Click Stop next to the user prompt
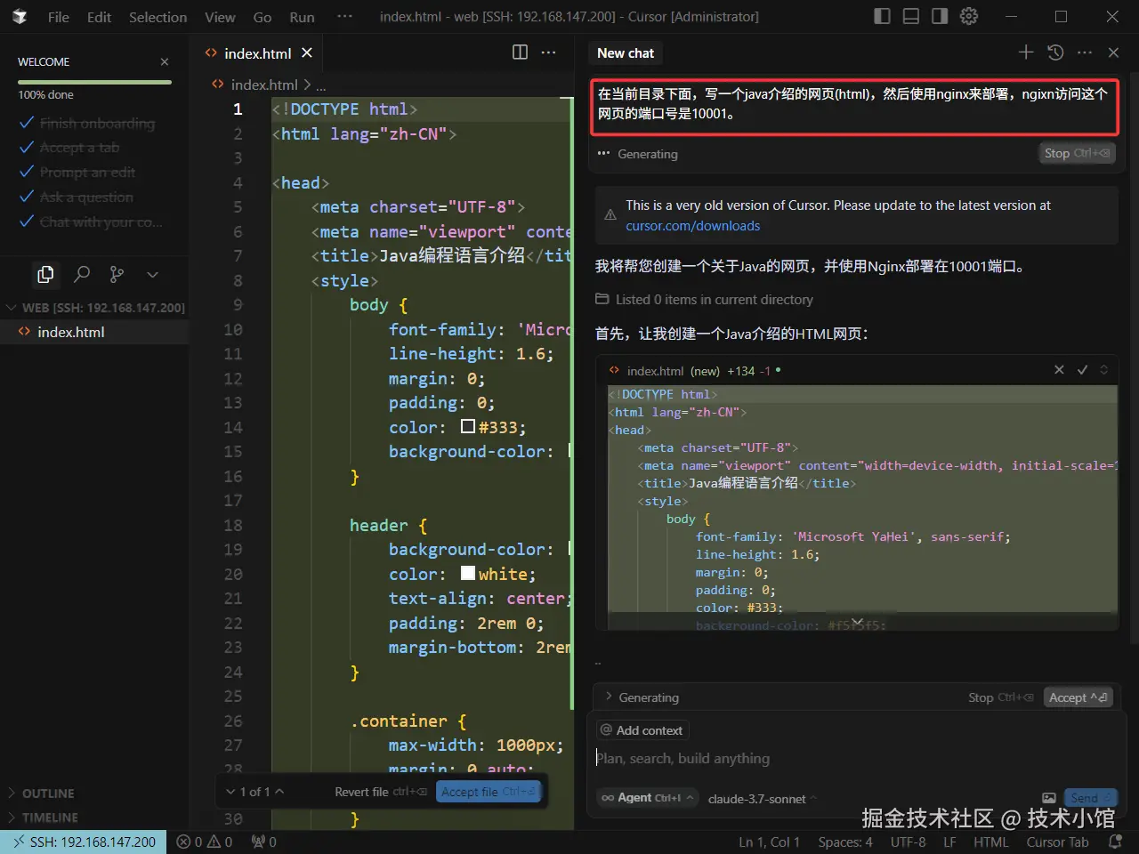Screen dimensions: 1139x854 1077,153
